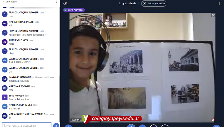This screenshot has width=224, height=127.
Task: Click the muted microphone indicator on webcam
Action: (213, 120)
